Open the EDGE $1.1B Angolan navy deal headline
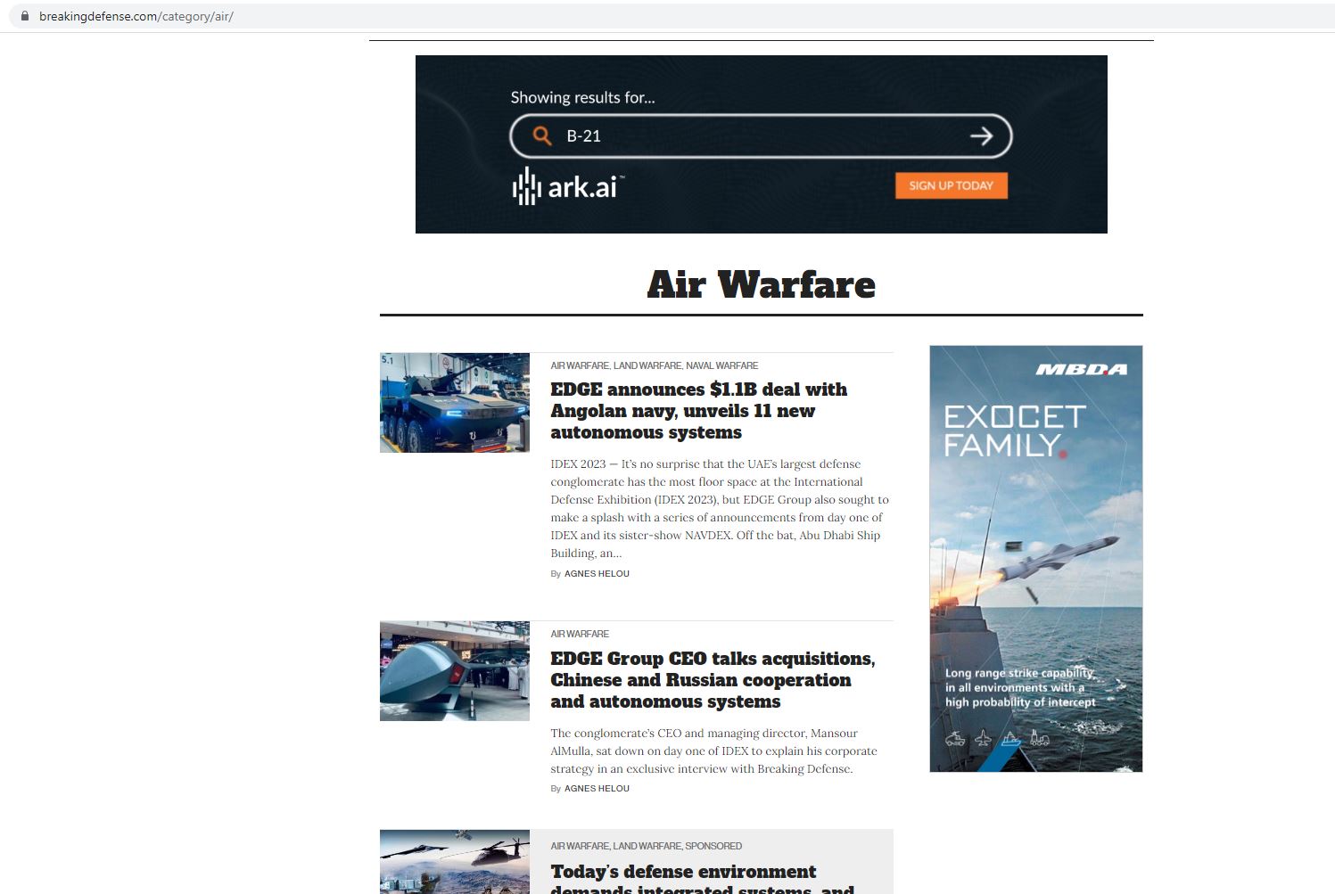The image size is (1335, 894). click(698, 411)
